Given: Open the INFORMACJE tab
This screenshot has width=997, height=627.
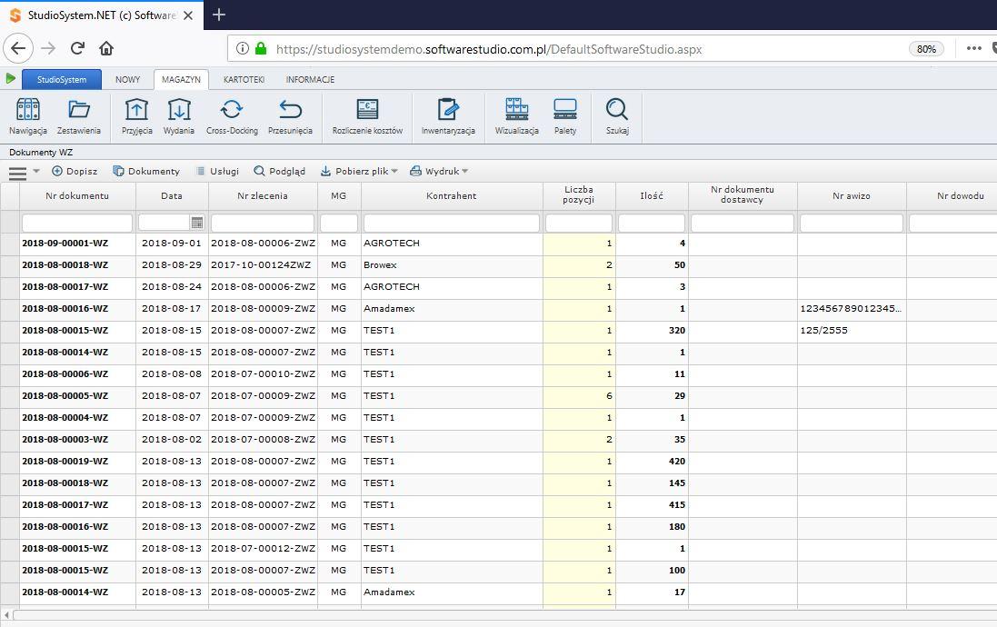Looking at the screenshot, I should tap(310, 79).
